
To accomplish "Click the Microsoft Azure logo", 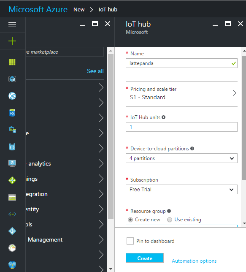I will click(x=38, y=9).
